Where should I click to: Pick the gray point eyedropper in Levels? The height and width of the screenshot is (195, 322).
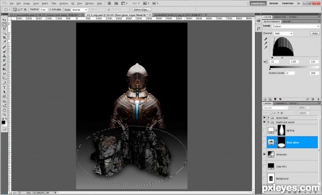point(266,43)
